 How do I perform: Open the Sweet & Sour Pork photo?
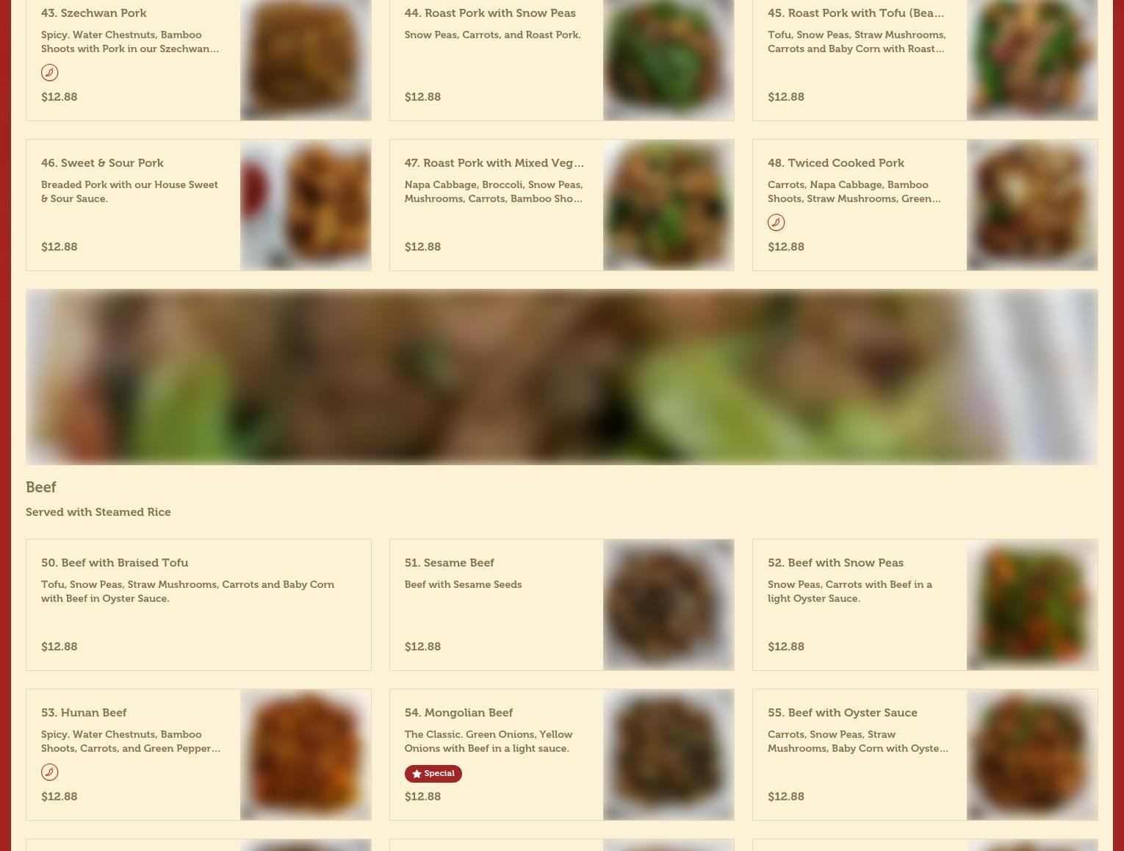[x=306, y=205]
